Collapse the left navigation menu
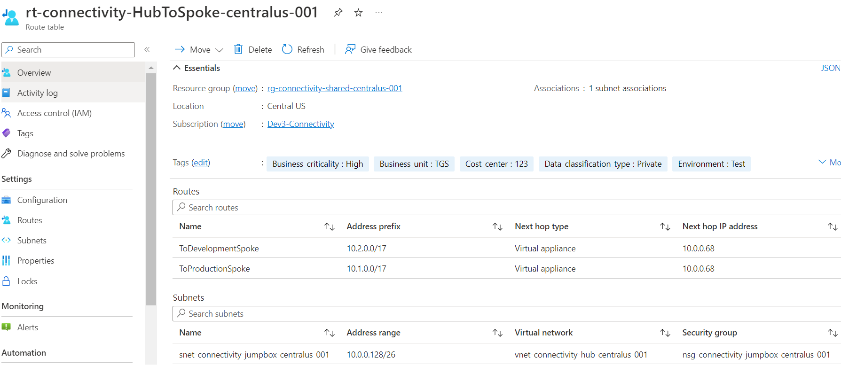This screenshot has width=841, height=366. [x=147, y=49]
